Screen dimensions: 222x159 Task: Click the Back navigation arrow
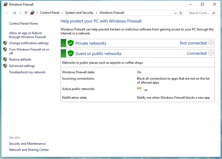point(7,13)
